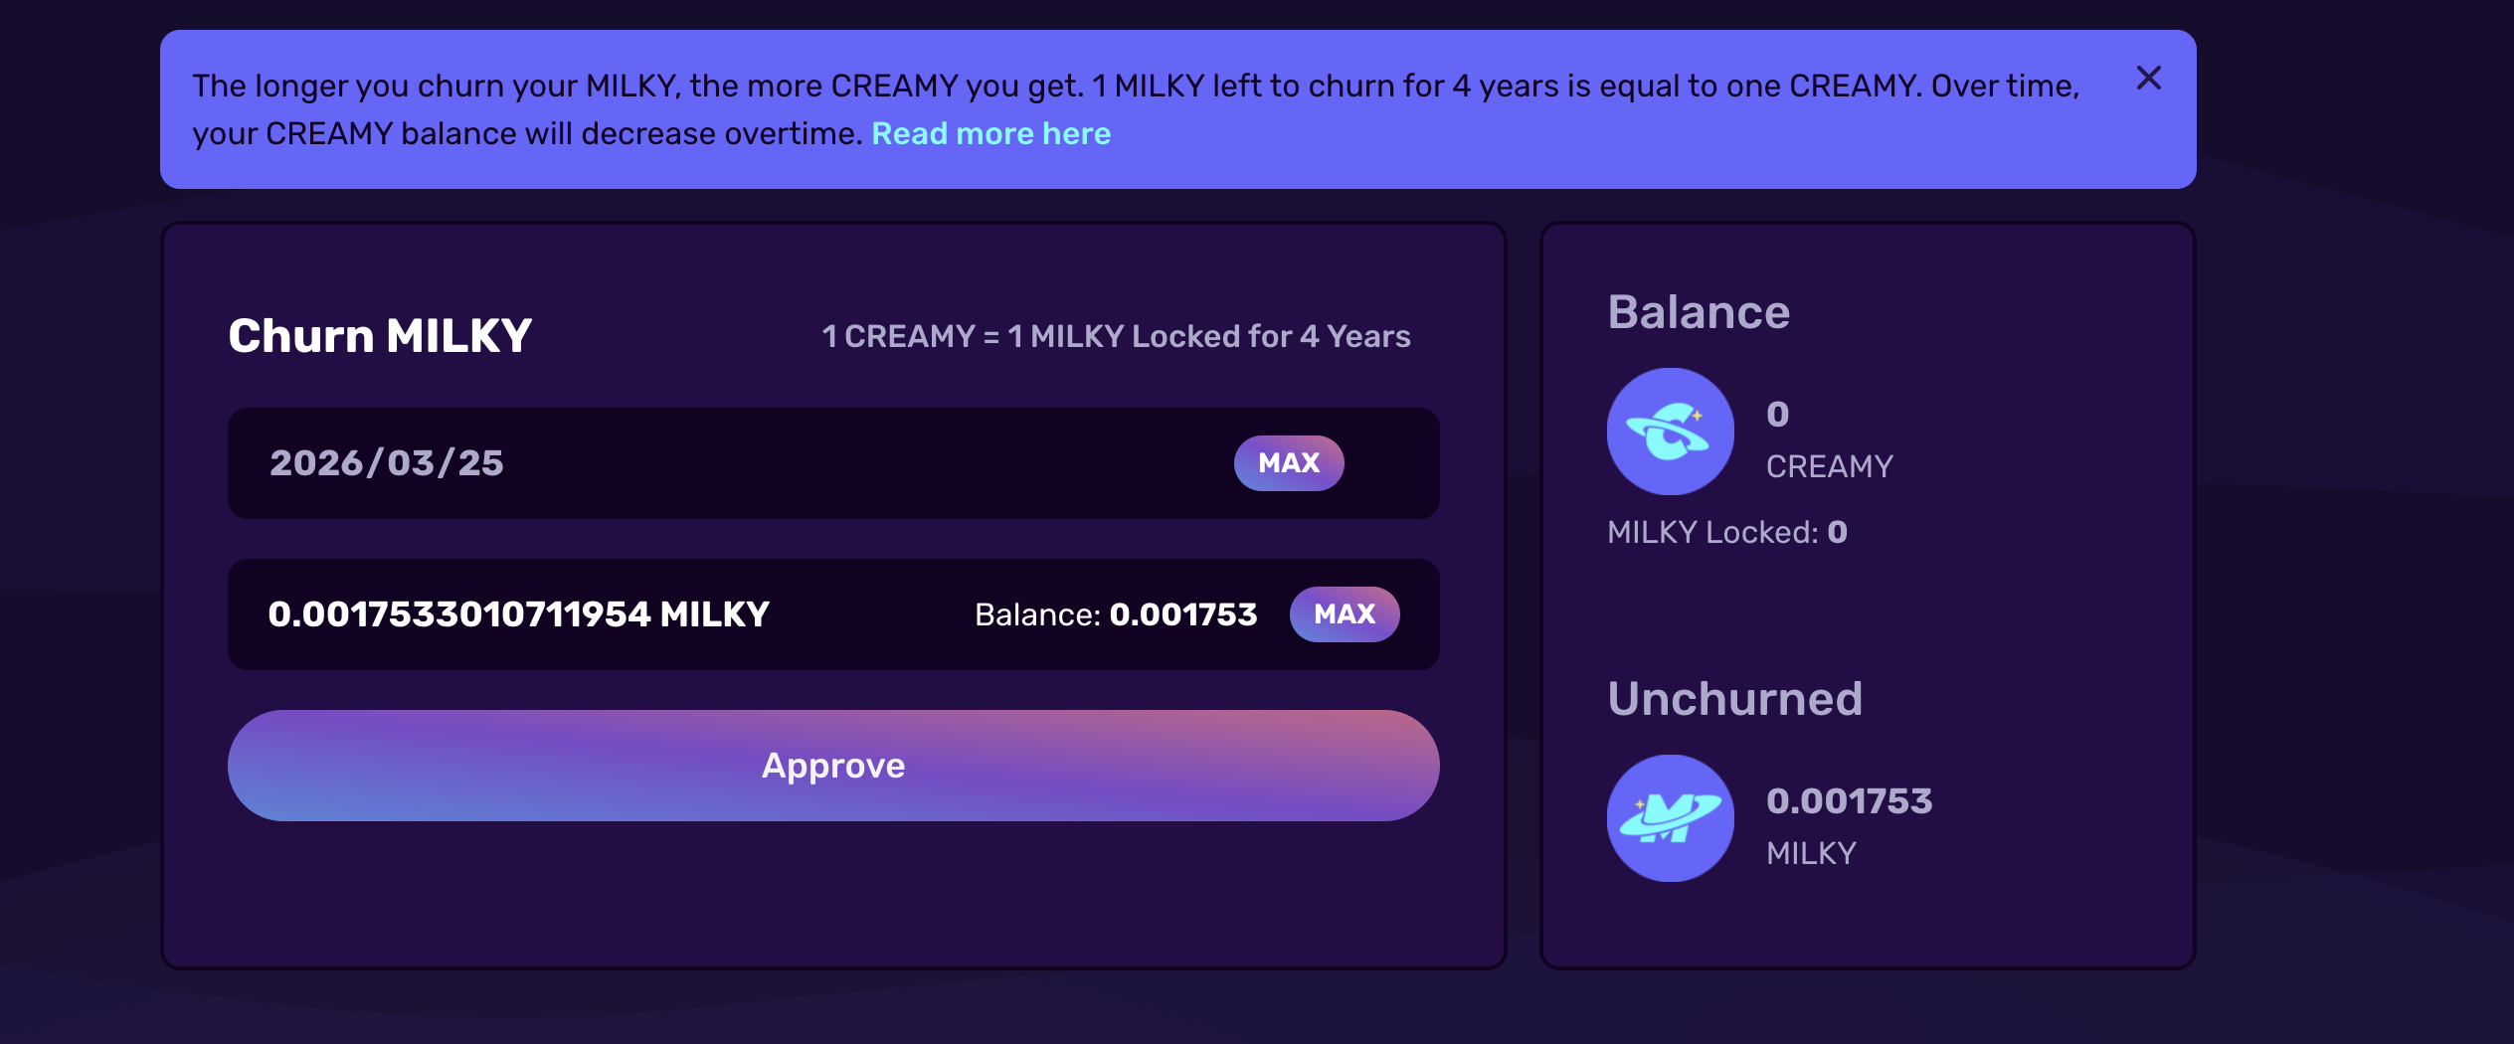This screenshot has height=1044, width=2514.
Task: Click the "1 CREAMY = 1 MILKY Locked" note
Action: pyautogui.click(x=1116, y=336)
